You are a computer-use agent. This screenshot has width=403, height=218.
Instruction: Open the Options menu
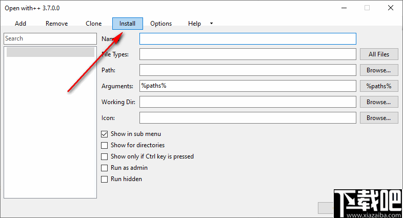(x=161, y=24)
